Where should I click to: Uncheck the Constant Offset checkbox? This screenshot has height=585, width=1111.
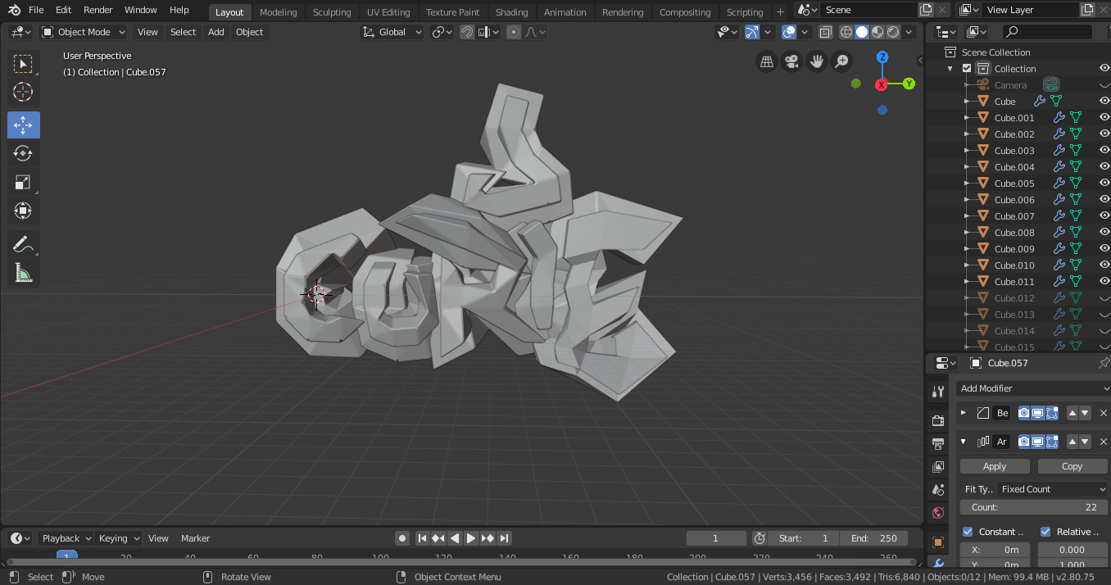968,532
